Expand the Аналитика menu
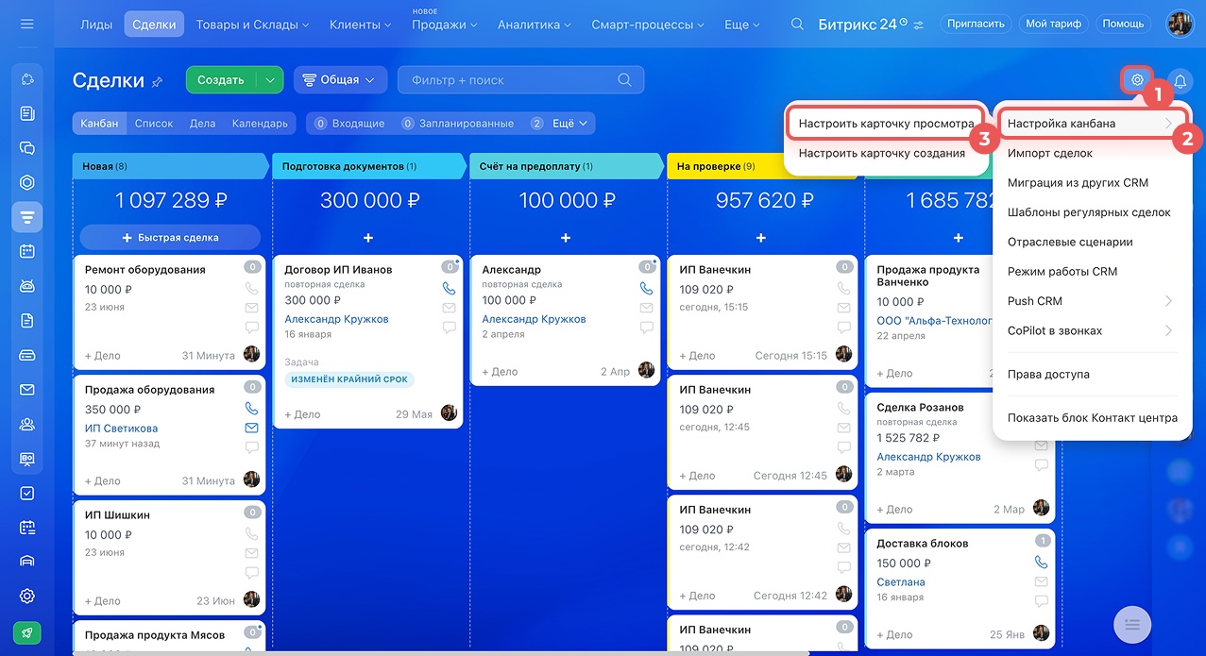Screen dimensions: 1206x656 (535, 25)
